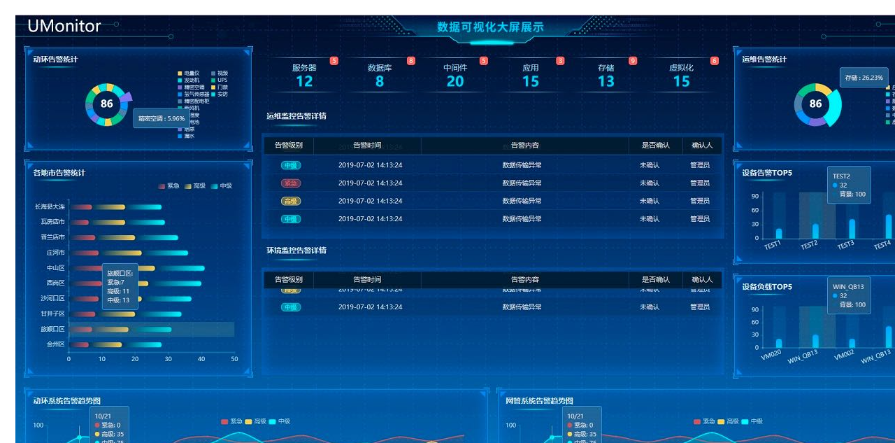Toggle the 精密配电柜 legend item
This screenshot has width=895, height=443.
coord(194,101)
